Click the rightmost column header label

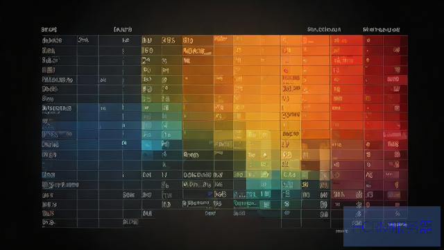pyautogui.click(x=381, y=29)
